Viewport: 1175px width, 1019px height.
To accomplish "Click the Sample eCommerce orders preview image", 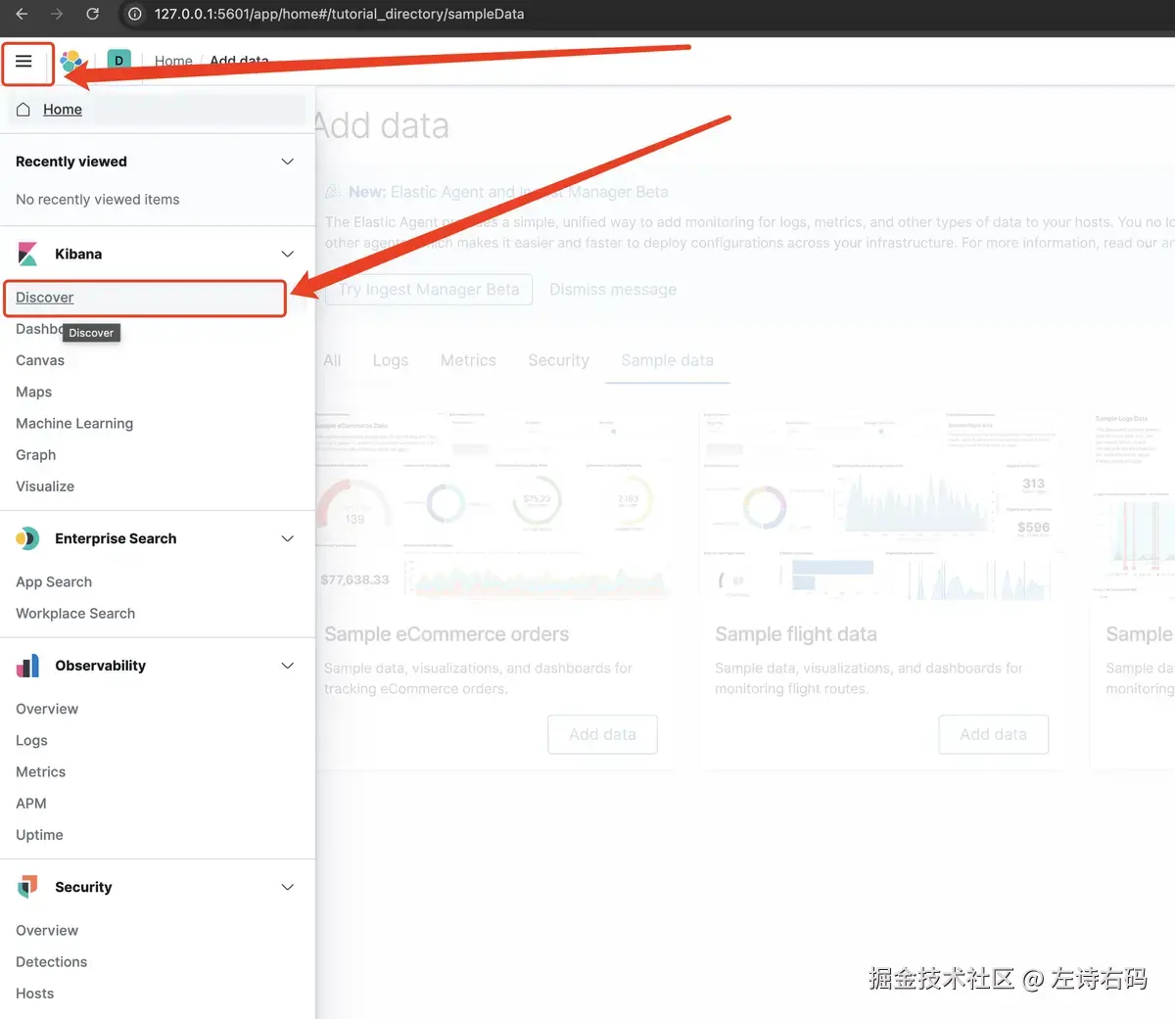I will pos(494,505).
